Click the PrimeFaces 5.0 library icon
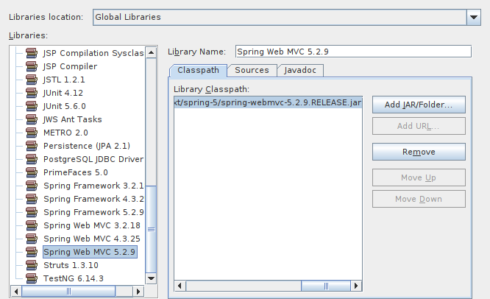490x299 pixels. click(32, 172)
